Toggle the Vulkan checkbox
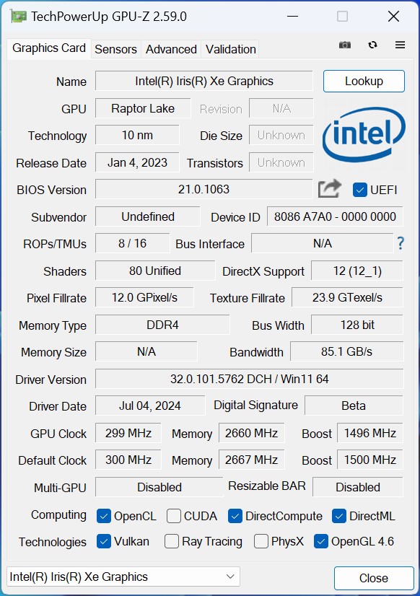The image size is (420, 596). point(104,541)
